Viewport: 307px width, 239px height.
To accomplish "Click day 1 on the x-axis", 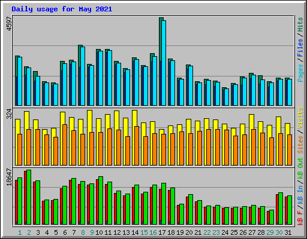I will pos(20,232).
